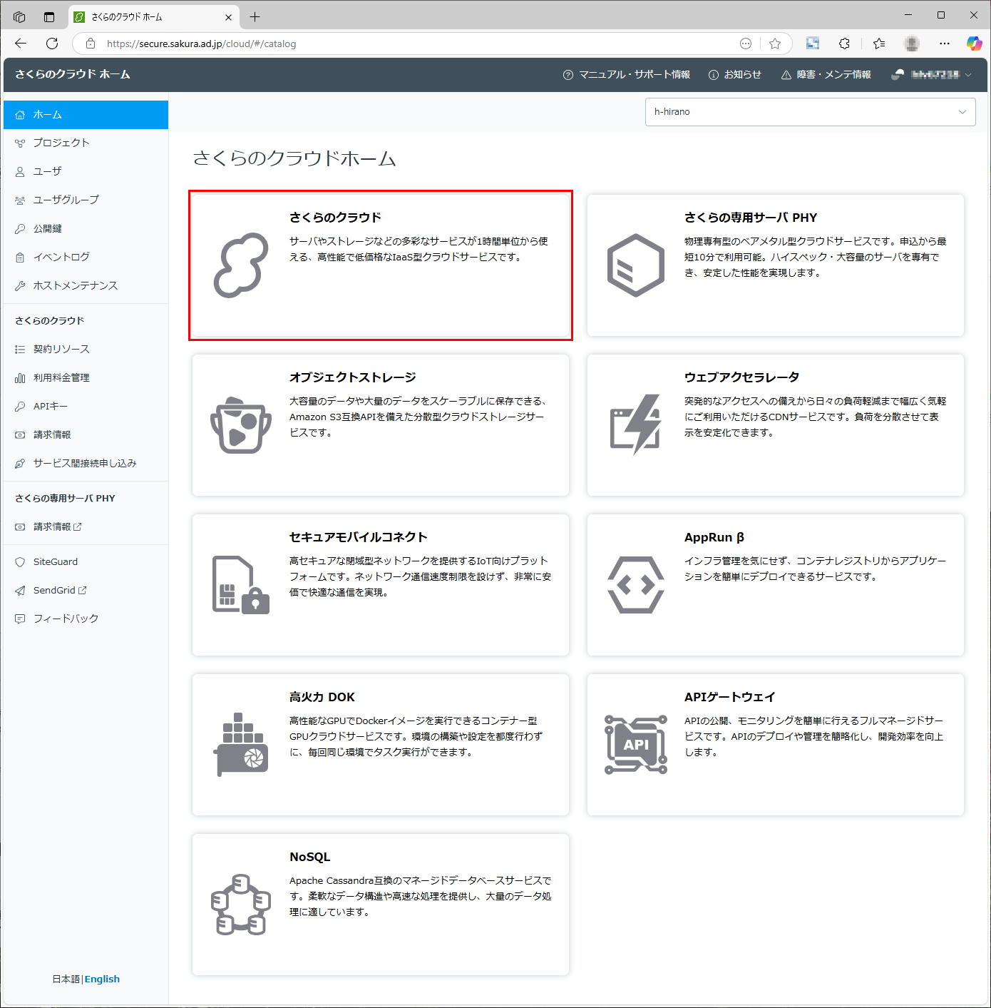Click the イベントログ clipboard icon

(x=20, y=258)
